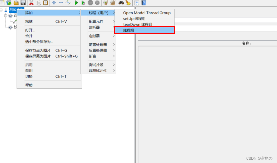
Task: Reset search with the yellow broom icon
Action: click(x=128, y=3)
